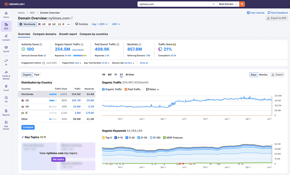Open more countries ellipsis menu
290x175 pixels.
click(x=69, y=24)
